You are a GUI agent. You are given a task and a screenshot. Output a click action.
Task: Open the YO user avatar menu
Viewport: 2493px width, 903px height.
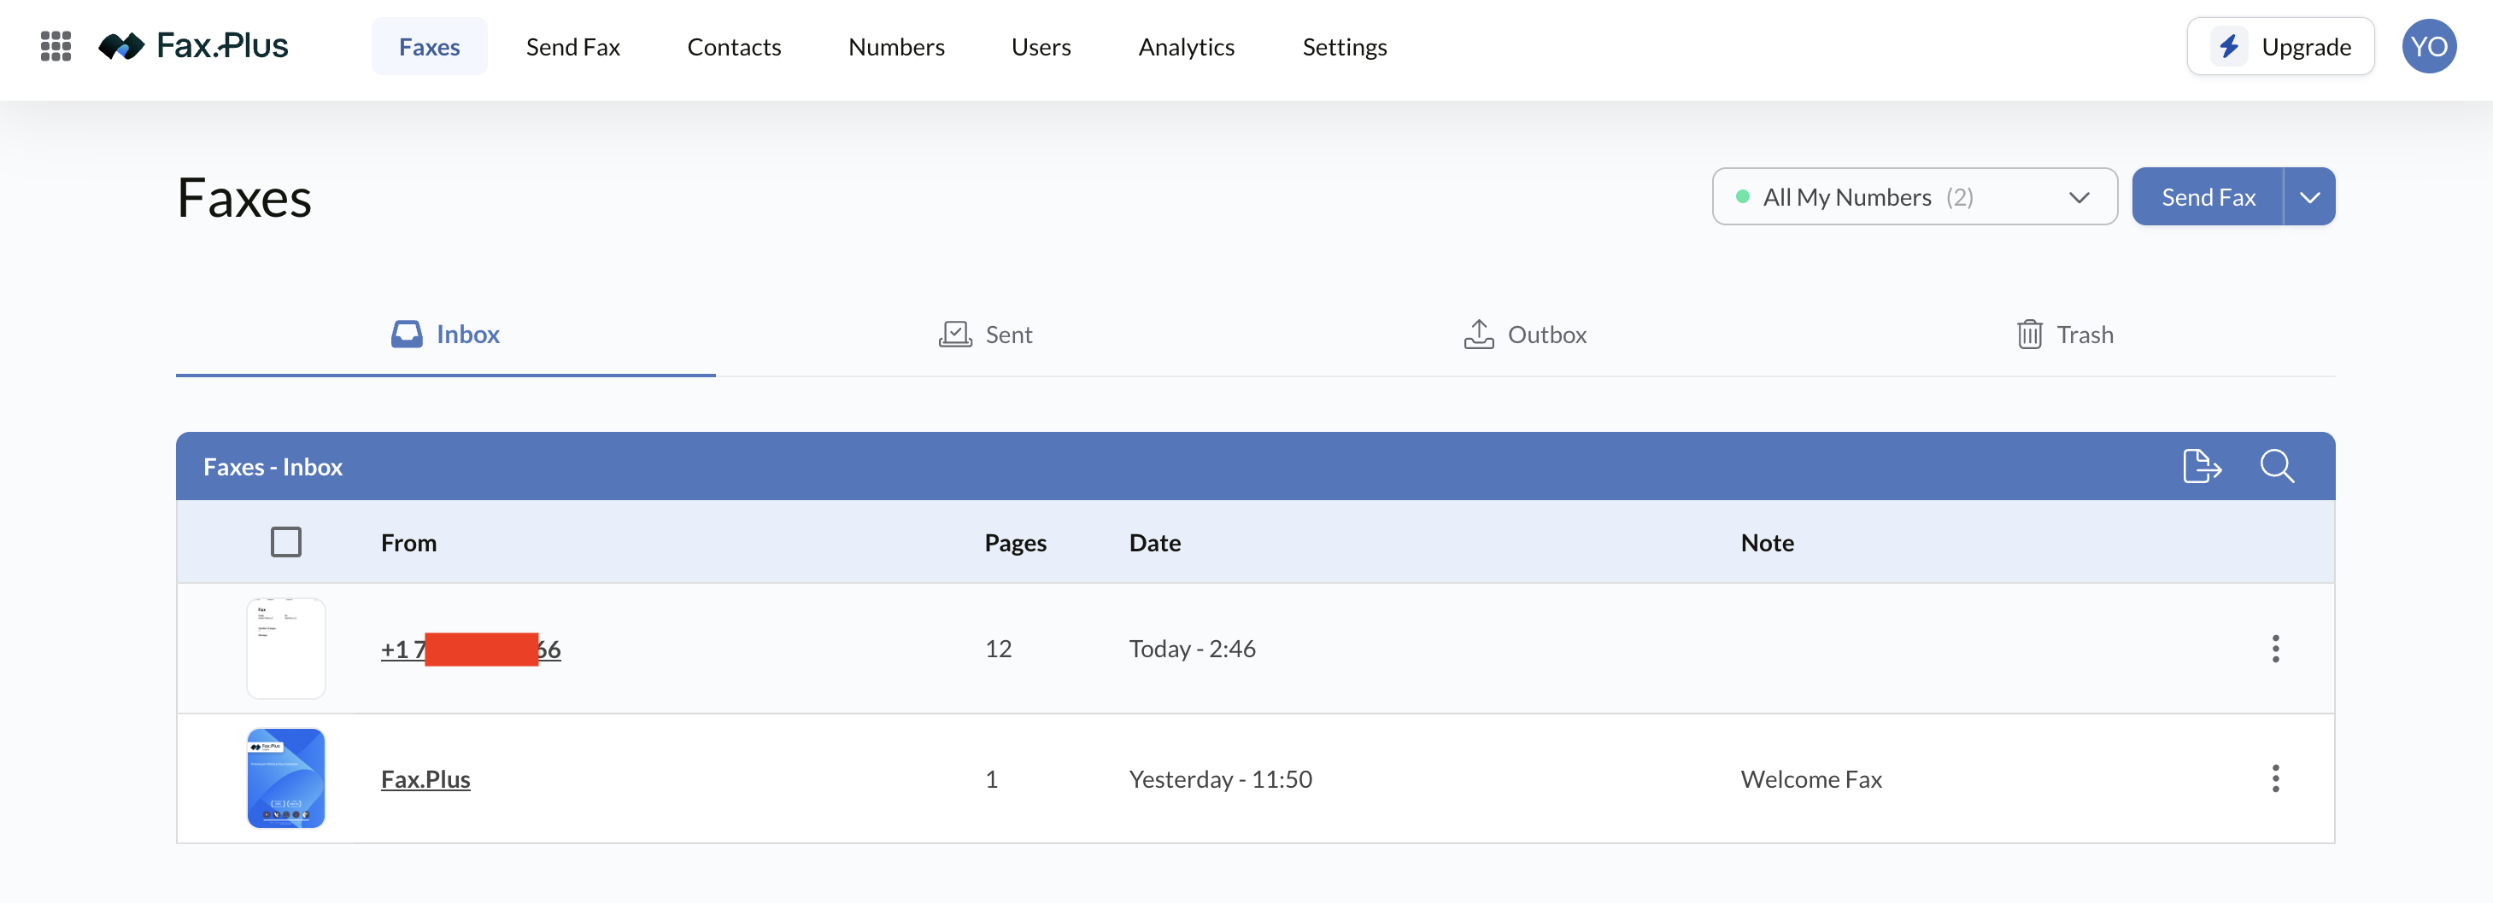[2429, 46]
